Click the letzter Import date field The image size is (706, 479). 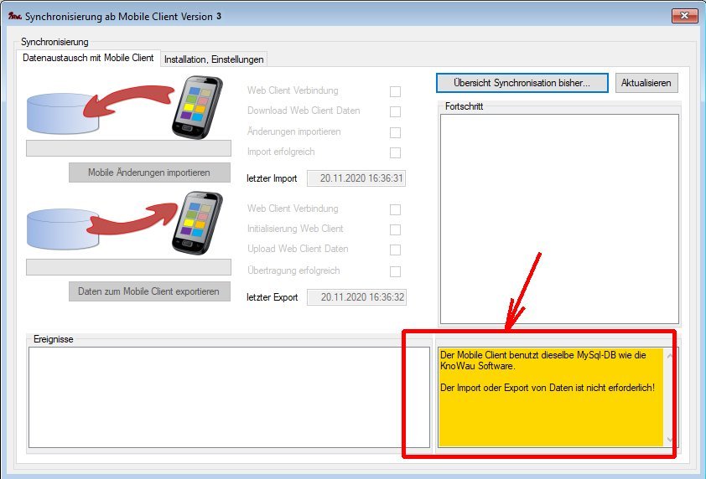[356, 178]
